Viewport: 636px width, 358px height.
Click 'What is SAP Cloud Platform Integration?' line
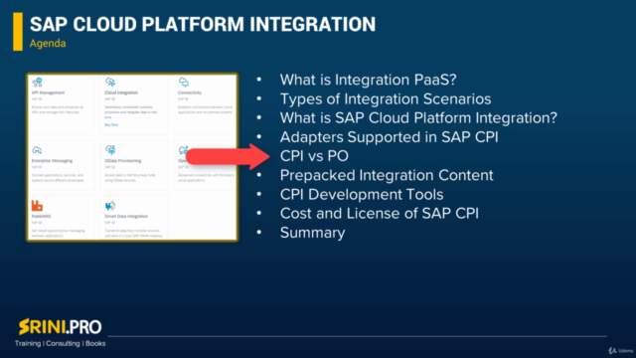pyautogui.click(x=418, y=117)
